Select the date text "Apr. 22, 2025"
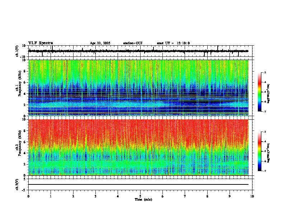 coord(100,43)
